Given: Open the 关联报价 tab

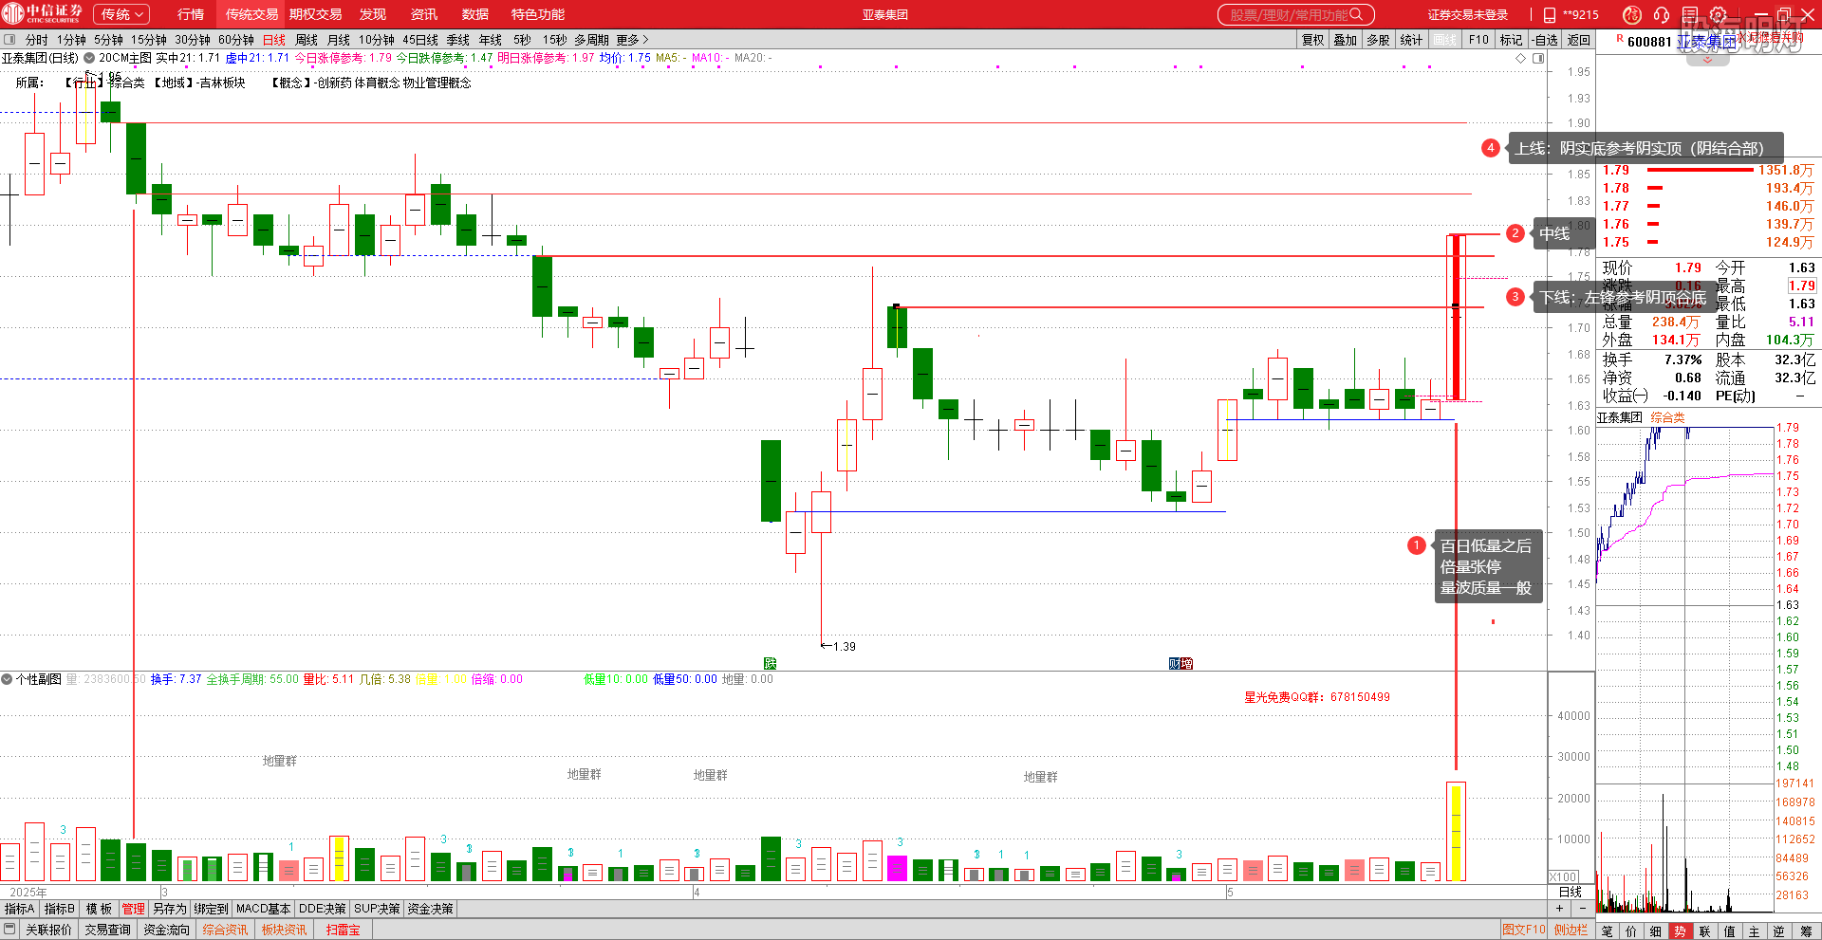Looking at the screenshot, I should [47, 930].
